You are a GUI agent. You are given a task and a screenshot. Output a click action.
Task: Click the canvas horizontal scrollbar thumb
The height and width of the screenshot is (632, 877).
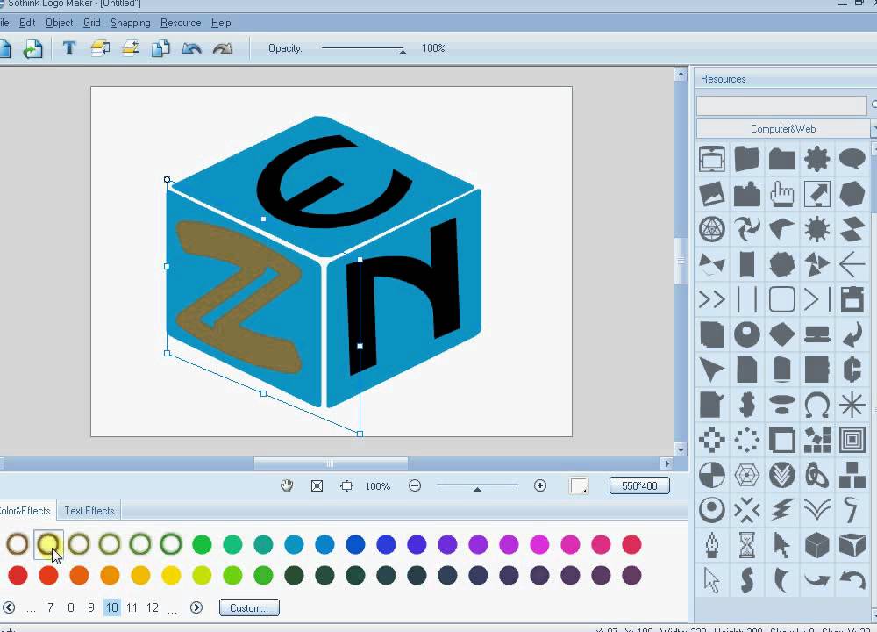[x=331, y=463]
